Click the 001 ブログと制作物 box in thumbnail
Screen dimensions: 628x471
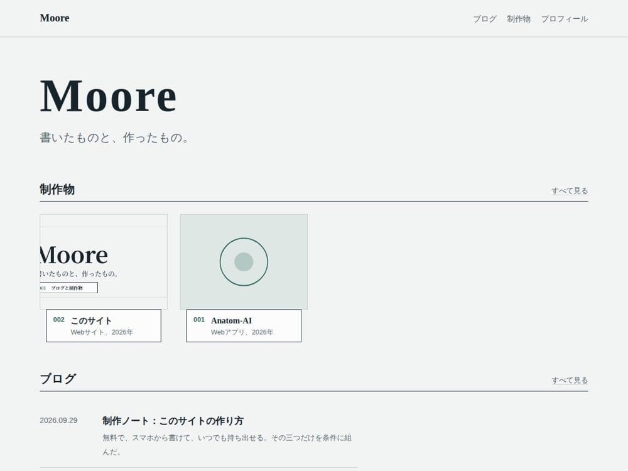(68, 288)
